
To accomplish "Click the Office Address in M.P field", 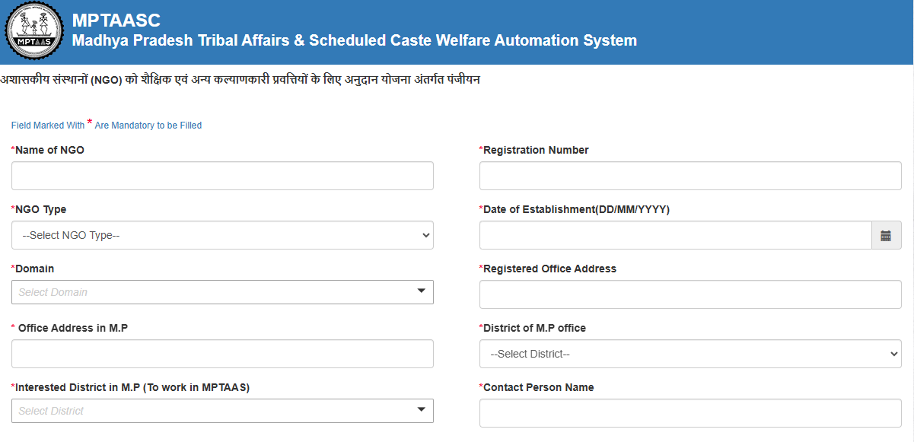I will [x=222, y=353].
